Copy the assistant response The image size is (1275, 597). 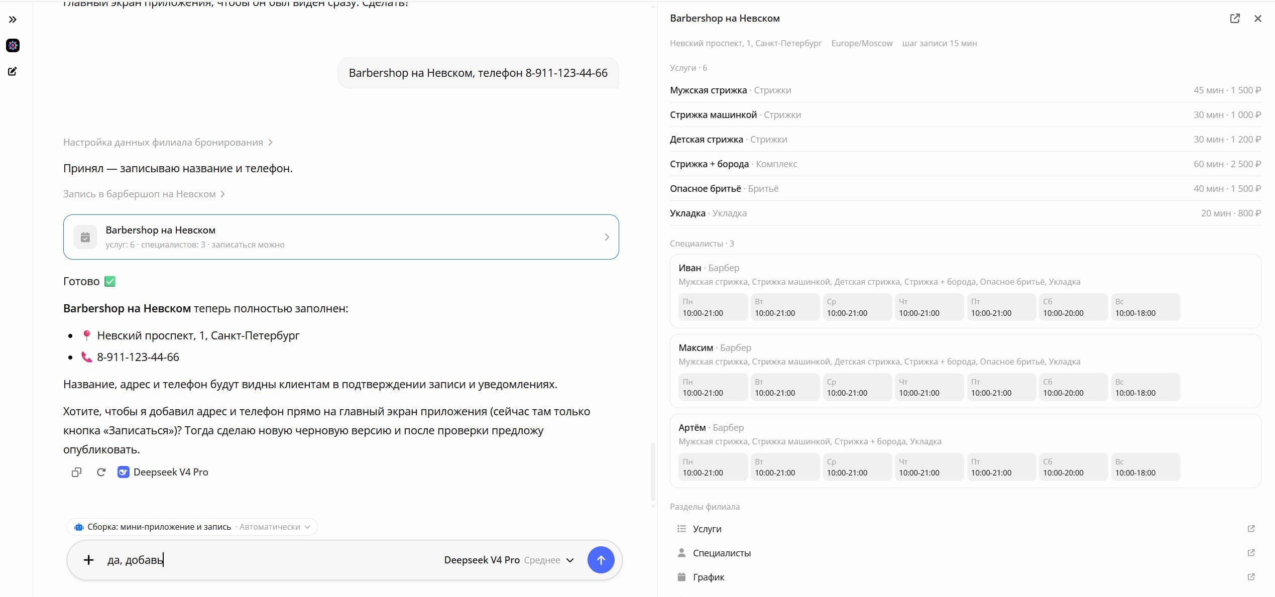(x=76, y=472)
